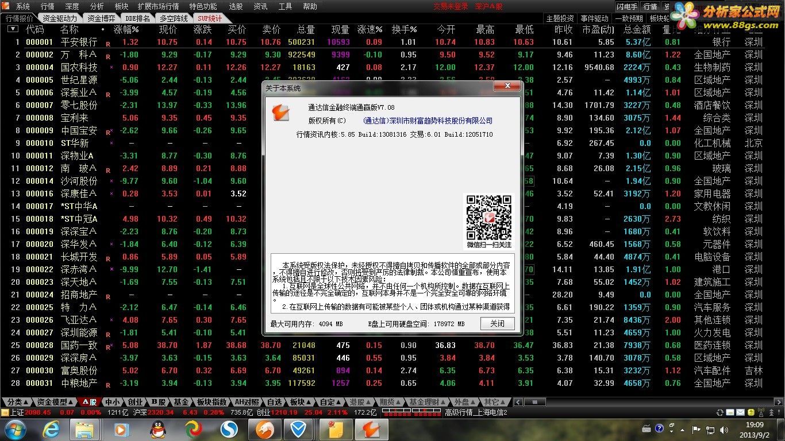Click the 事件驱动 button

pos(595,18)
